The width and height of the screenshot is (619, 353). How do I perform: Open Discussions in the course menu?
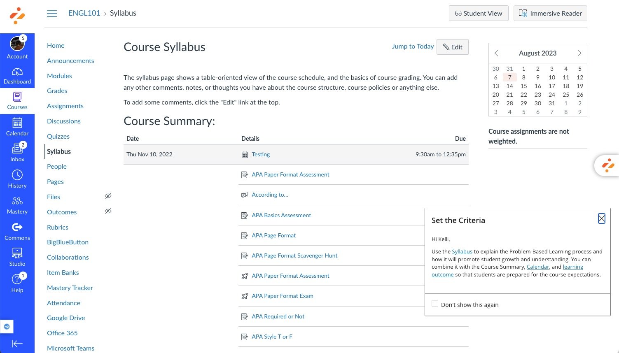pyautogui.click(x=64, y=121)
